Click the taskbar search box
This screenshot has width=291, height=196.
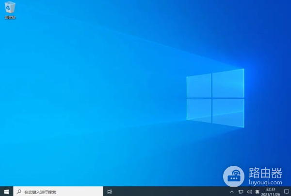click(58, 192)
